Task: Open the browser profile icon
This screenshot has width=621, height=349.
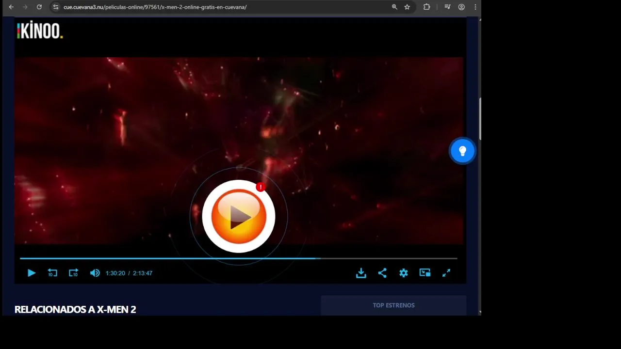Action: [x=461, y=7]
